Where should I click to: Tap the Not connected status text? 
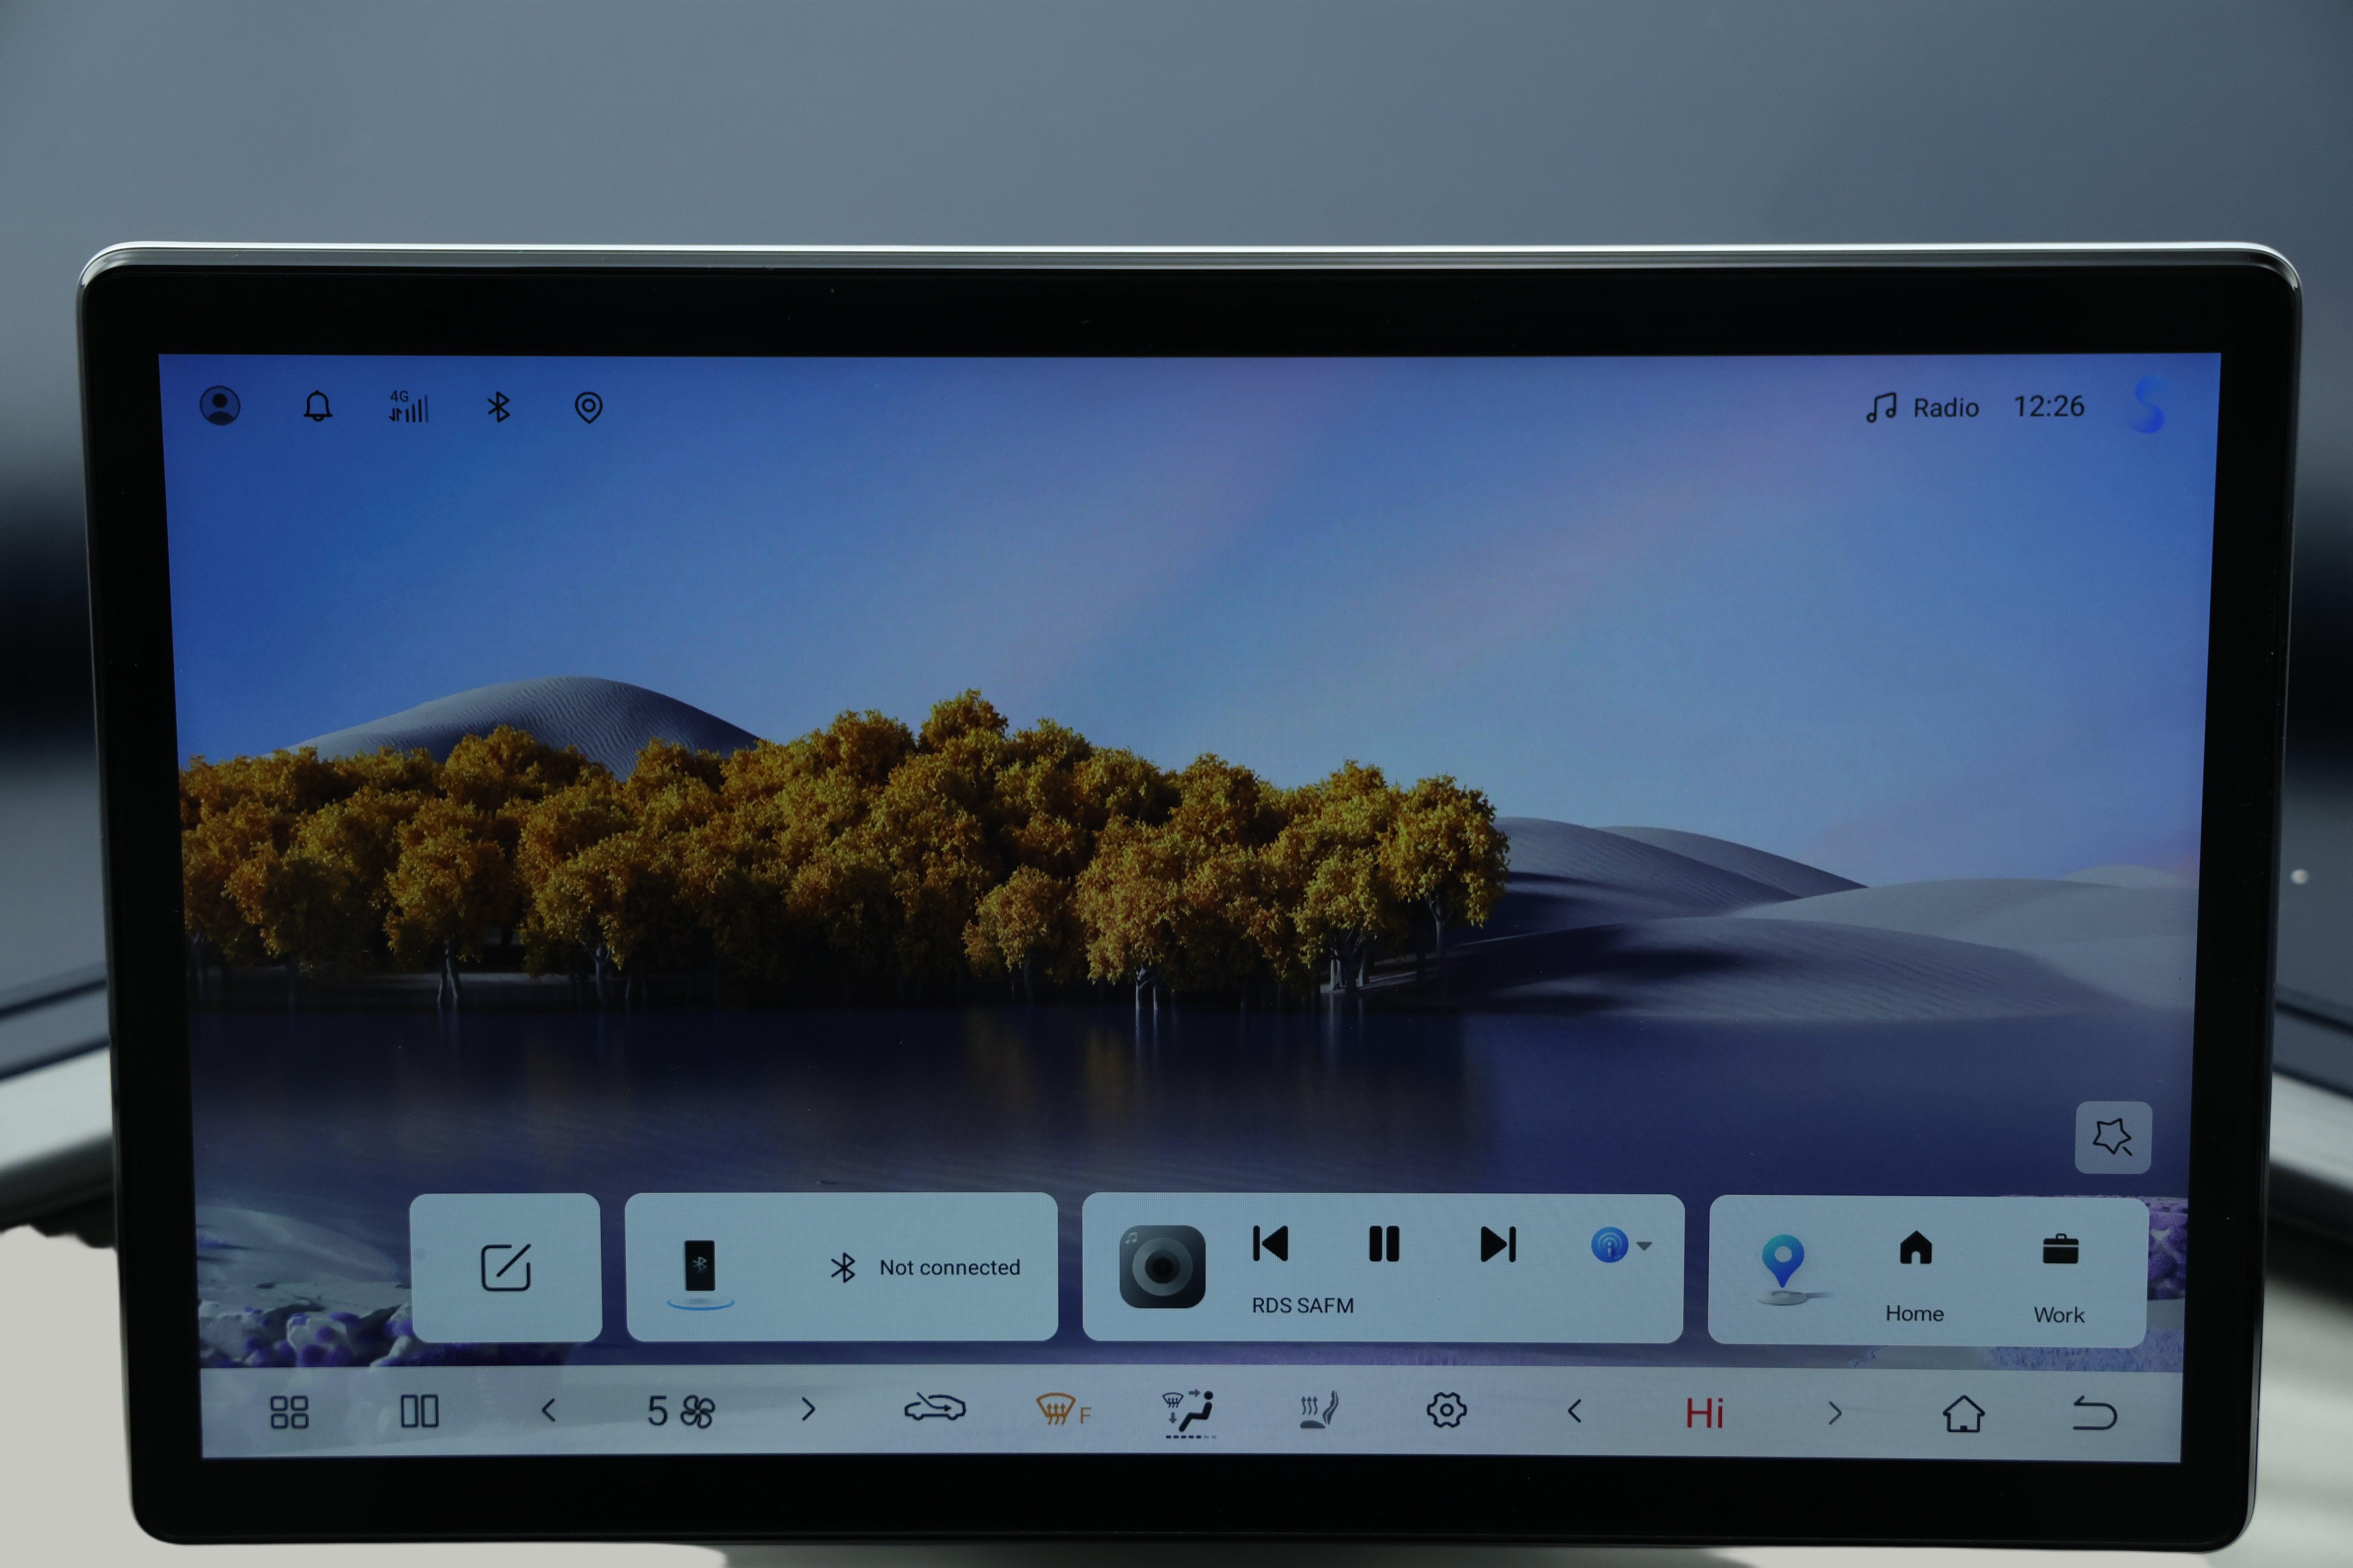click(x=949, y=1268)
